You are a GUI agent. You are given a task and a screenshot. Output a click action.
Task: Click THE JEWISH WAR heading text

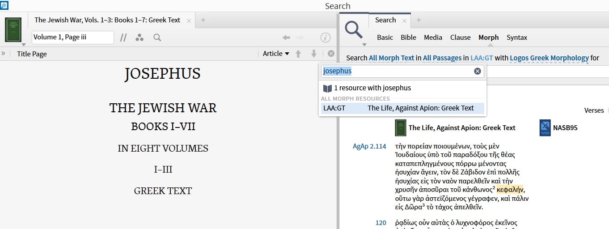coord(163,108)
